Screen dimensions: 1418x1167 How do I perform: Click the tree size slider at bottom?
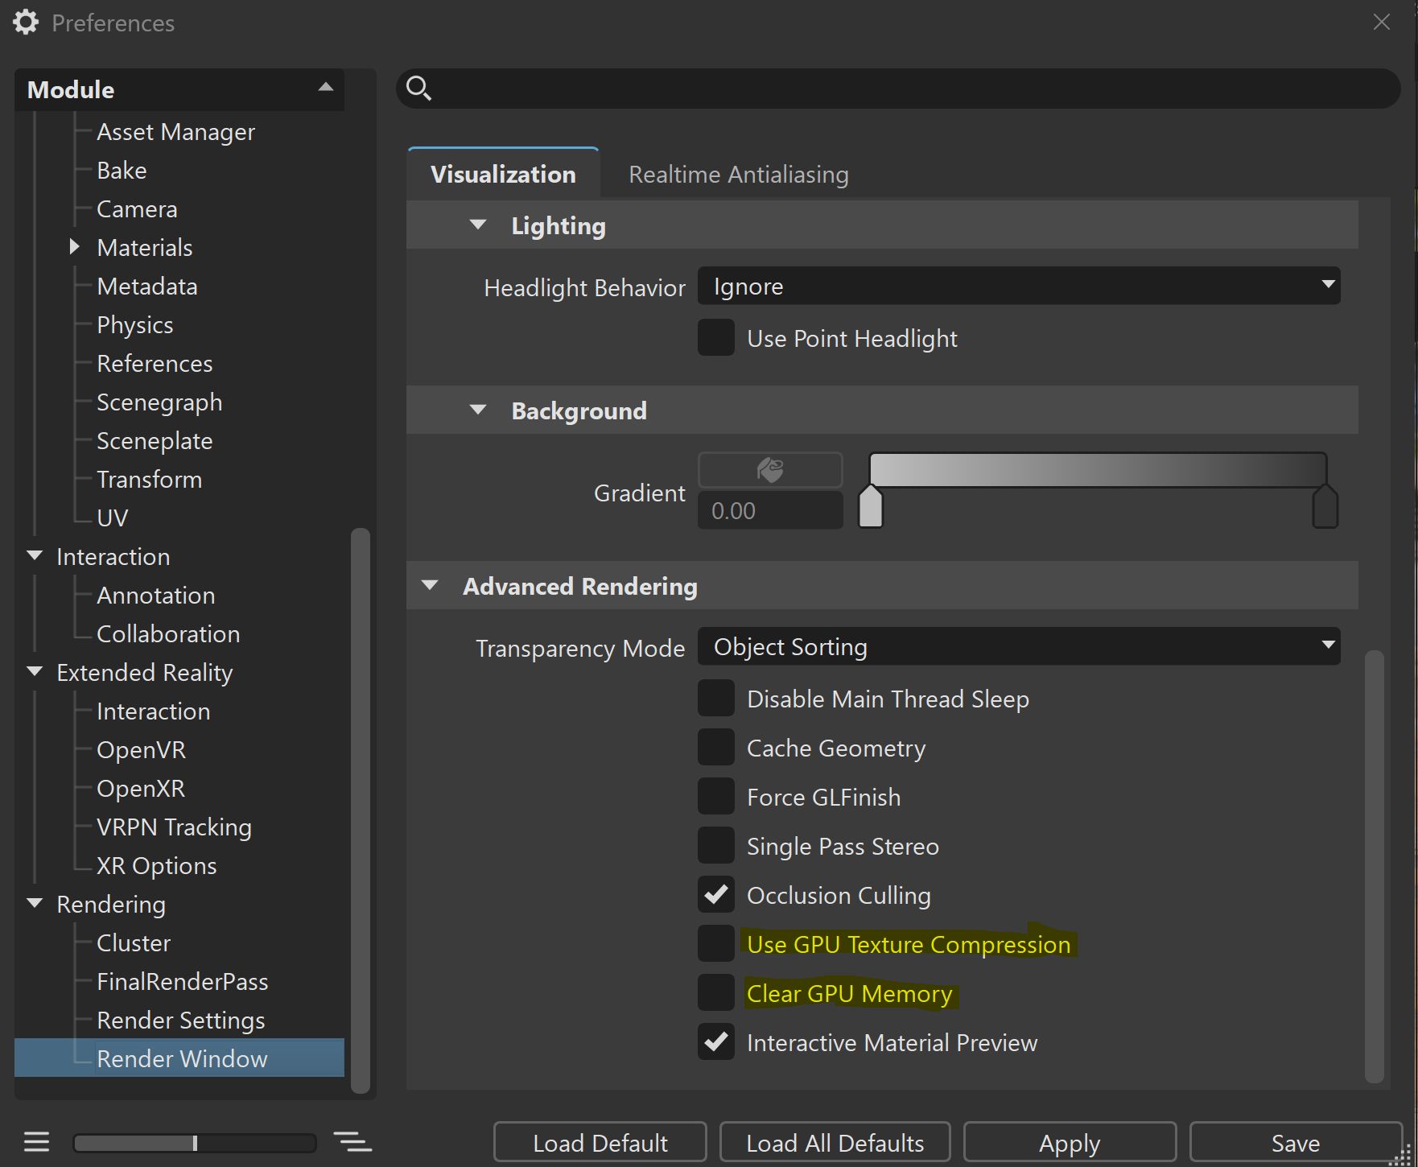(x=195, y=1143)
